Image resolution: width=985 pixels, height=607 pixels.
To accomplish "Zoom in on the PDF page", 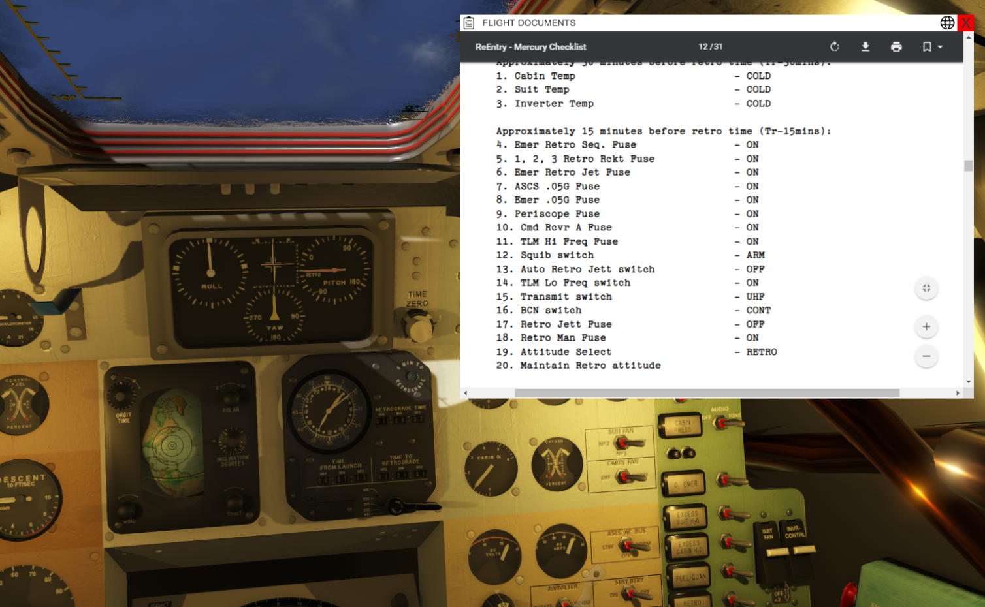I will click(x=926, y=326).
